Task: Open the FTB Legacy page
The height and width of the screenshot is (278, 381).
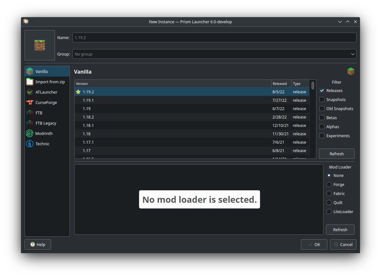Action: [x=47, y=123]
